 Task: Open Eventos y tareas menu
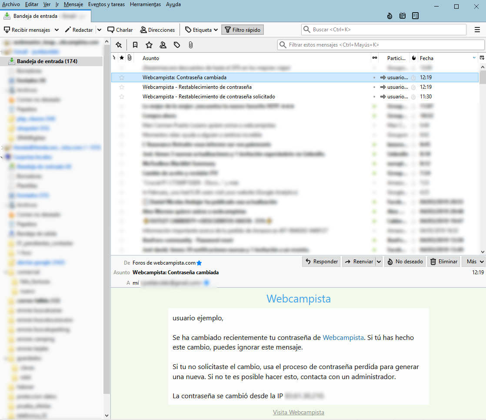click(107, 4)
